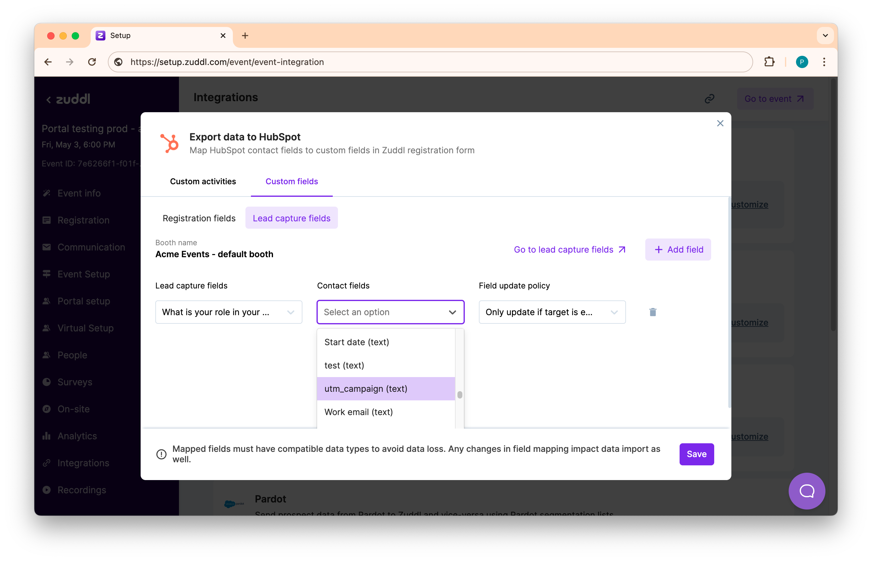The width and height of the screenshot is (872, 561).
Task: Click the copy link icon beside Integrations
Action: (x=709, y=99)
